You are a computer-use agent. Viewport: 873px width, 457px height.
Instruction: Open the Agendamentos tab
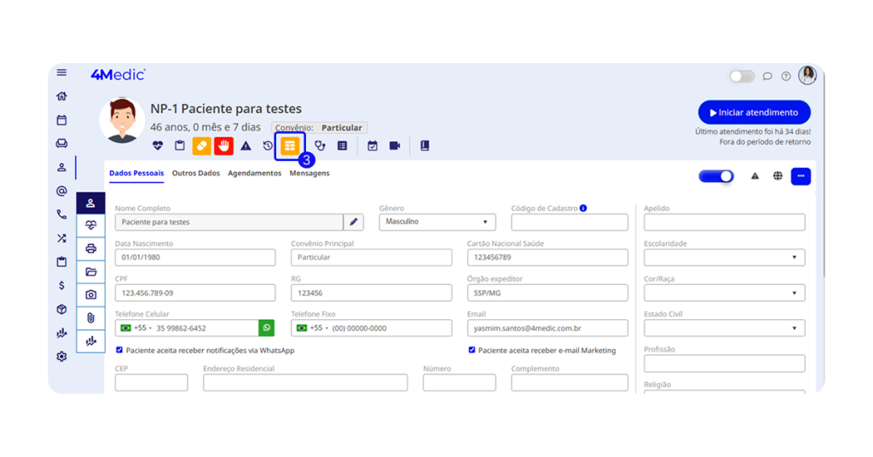[254, 174]
